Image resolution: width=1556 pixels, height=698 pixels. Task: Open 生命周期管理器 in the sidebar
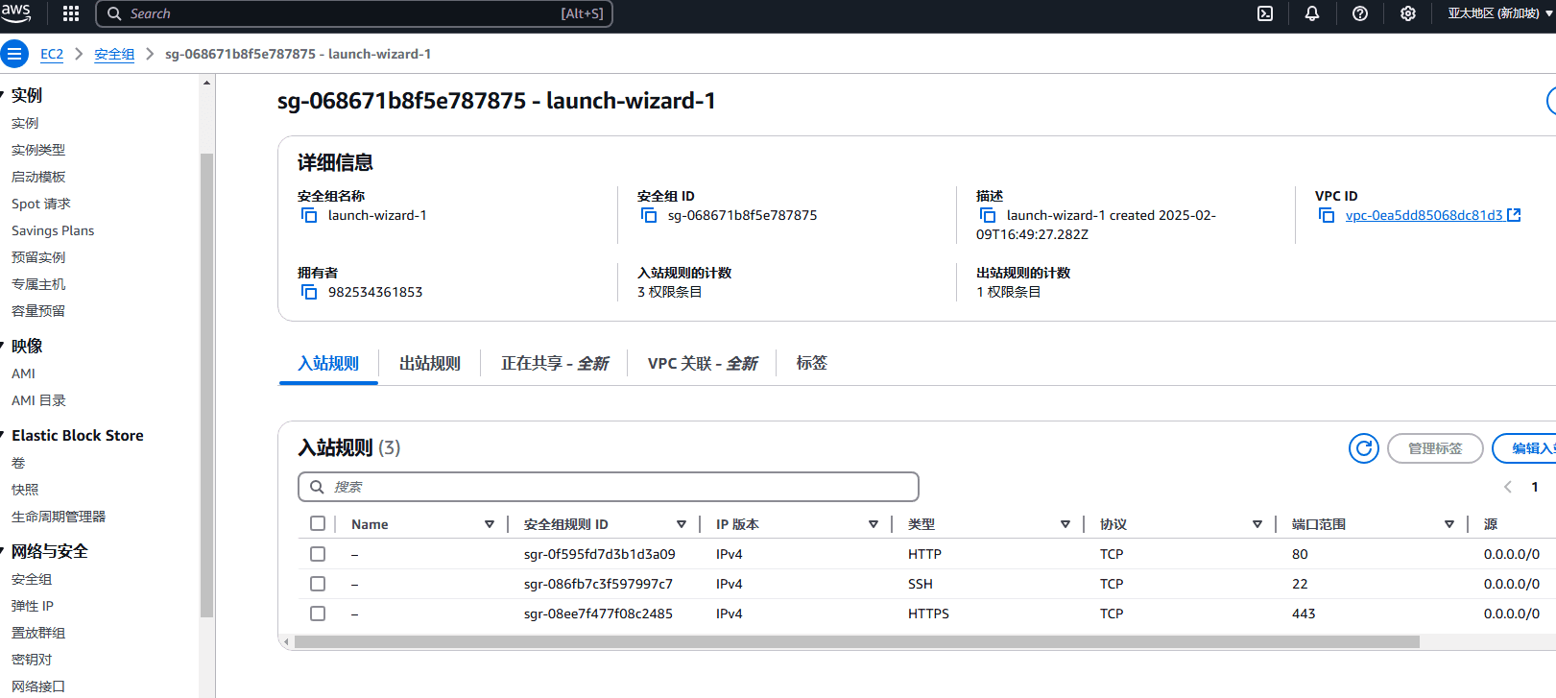click(59, 517)
